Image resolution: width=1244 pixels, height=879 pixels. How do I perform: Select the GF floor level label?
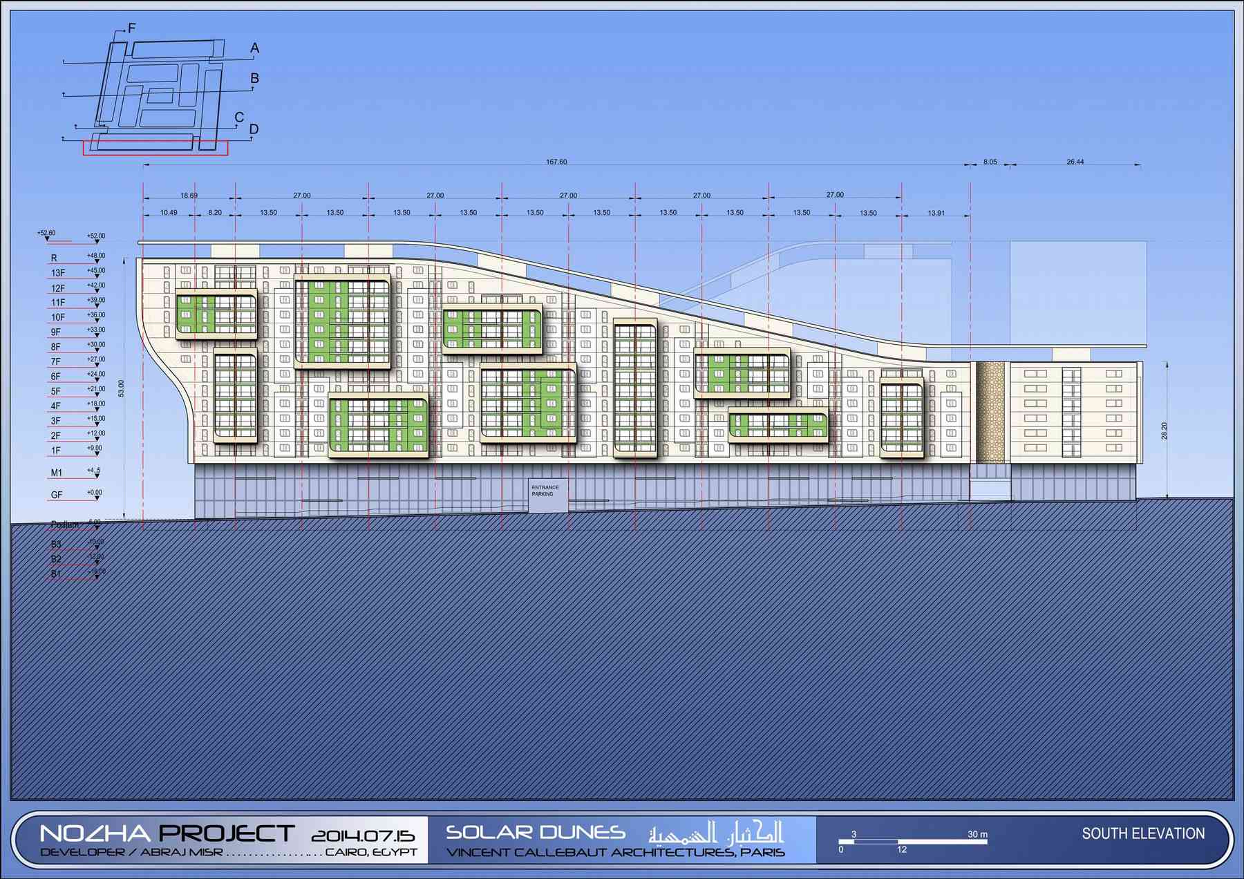pos(57,495)
